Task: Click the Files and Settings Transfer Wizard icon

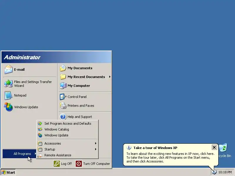Action: click(x=8, y=84)
